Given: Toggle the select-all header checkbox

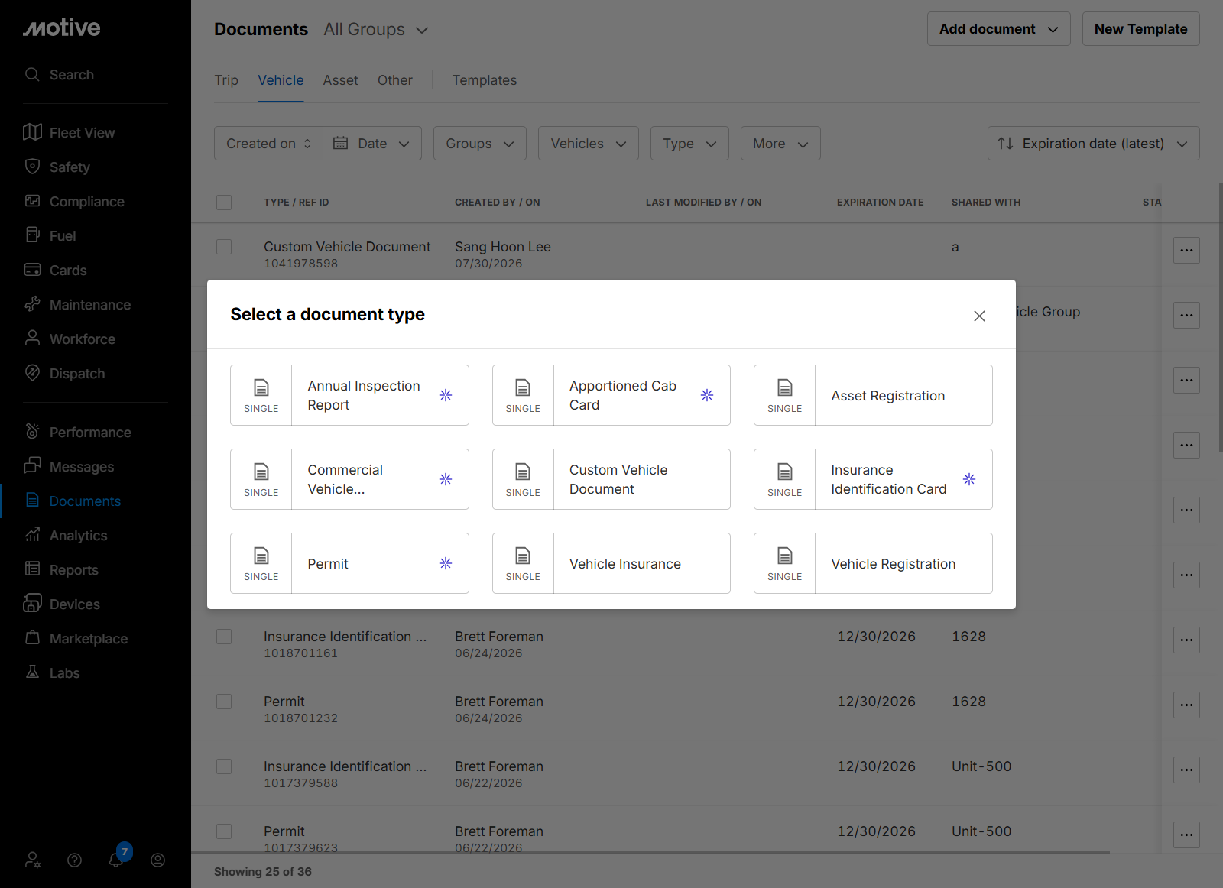Looking at the screenshot, I should (224, 203).
